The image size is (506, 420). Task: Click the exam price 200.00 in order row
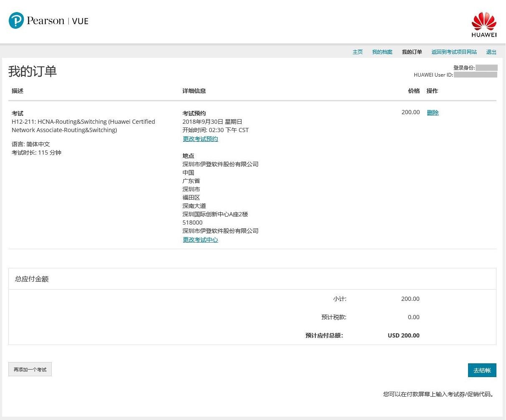coord(410,112)
